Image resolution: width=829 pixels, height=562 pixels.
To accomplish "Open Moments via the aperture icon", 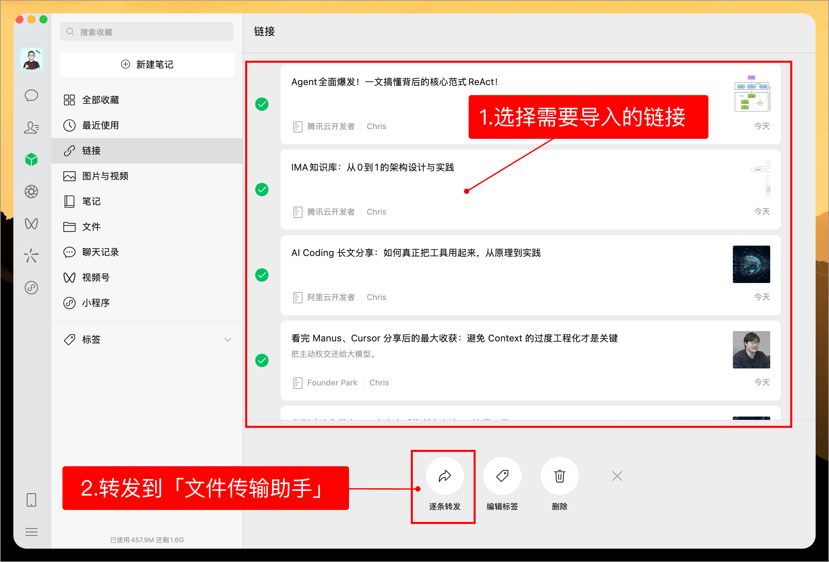I will pyautogui.click(x=32, y=191).
